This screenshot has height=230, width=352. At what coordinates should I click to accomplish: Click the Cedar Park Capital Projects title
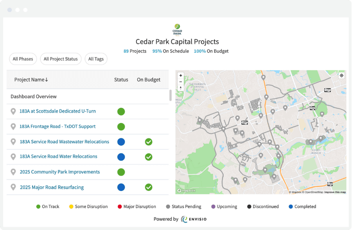(177, 42)
